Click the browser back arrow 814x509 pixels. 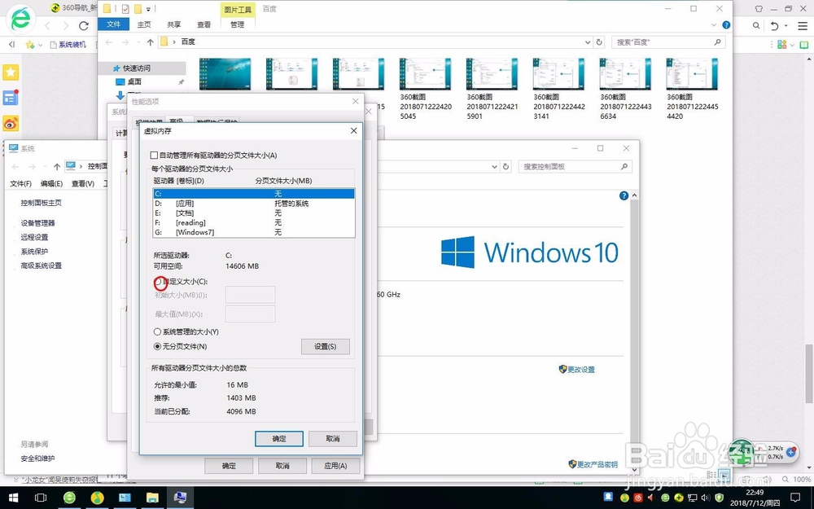pos(47,25)
